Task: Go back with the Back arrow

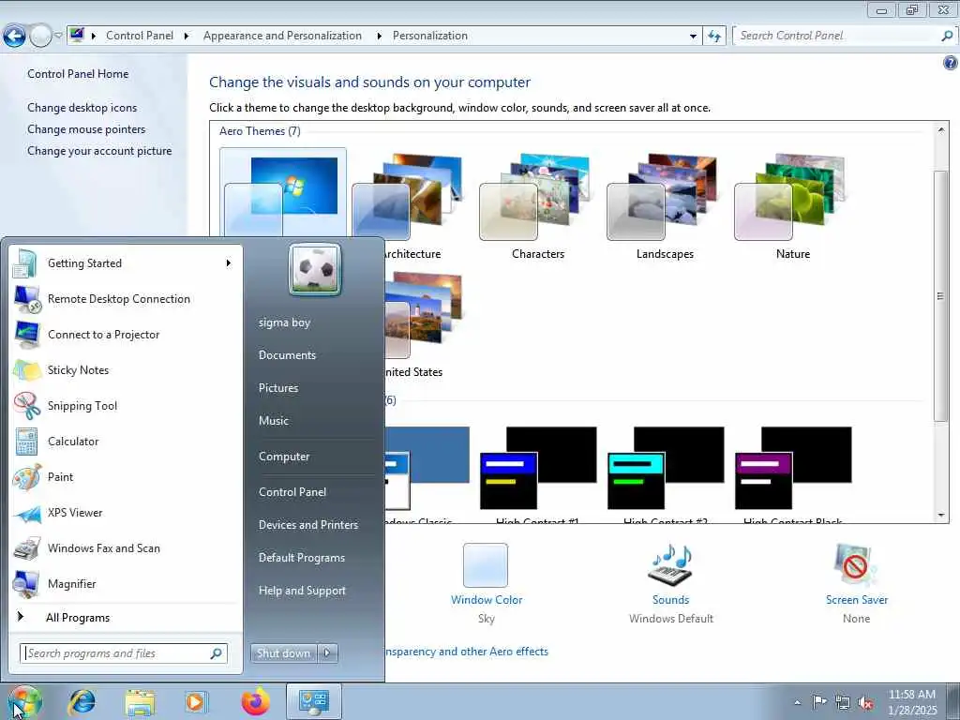Action: pos(15,36)
